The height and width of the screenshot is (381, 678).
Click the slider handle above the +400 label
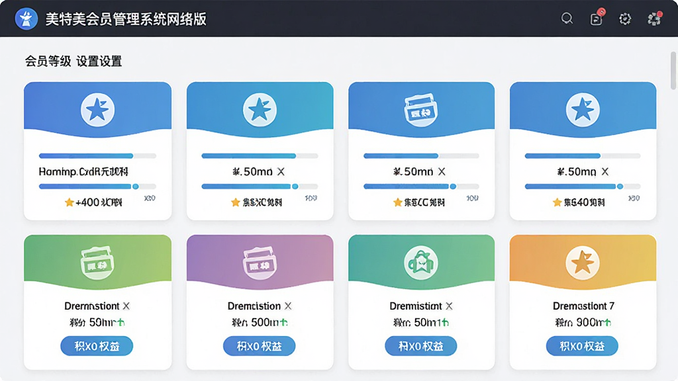point(136,187)
